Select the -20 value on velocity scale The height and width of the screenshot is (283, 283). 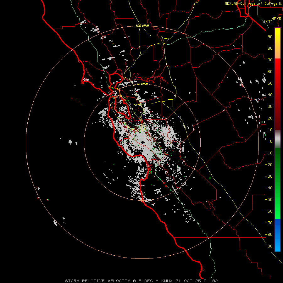[x=269, y=164]
